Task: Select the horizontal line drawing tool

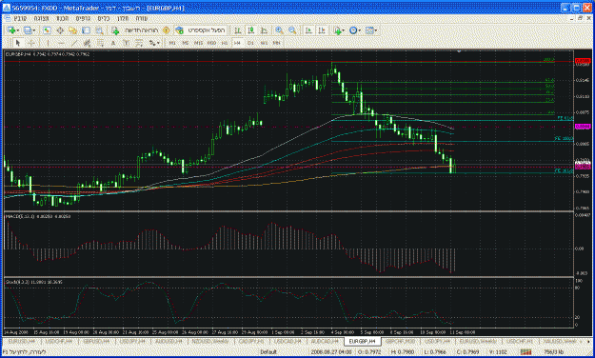Action: [61, 43]
